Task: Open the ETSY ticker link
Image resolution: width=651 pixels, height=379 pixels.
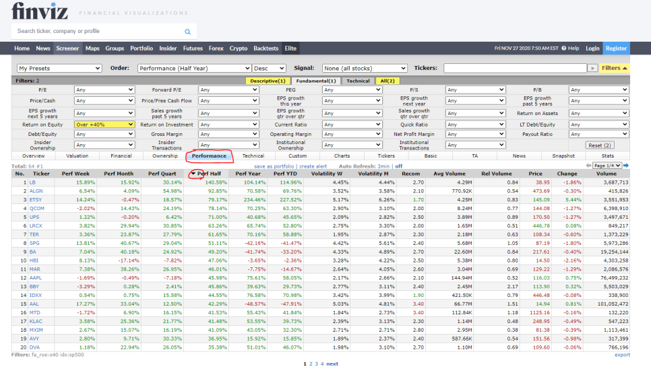Action: (36, 200)
